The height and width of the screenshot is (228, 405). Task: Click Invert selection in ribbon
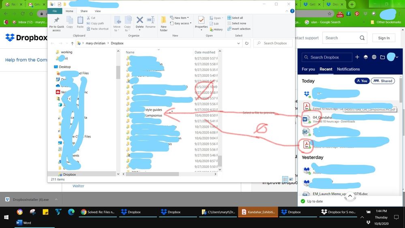tap(239, 29)
